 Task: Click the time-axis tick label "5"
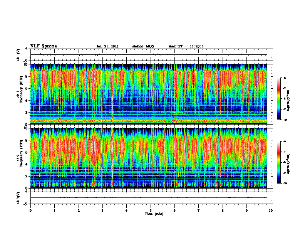click(151, 211)
